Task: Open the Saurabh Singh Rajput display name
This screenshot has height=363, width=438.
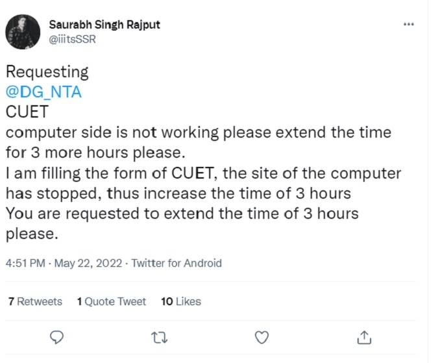Action: (x=104, y=25)
